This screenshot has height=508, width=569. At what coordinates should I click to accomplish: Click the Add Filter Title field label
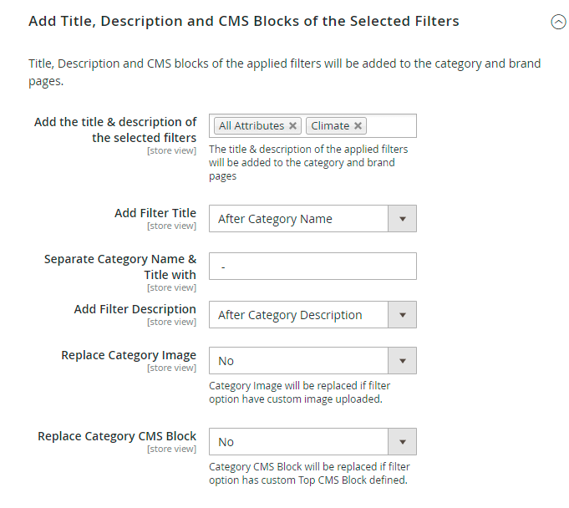click(x=155, y=213)
